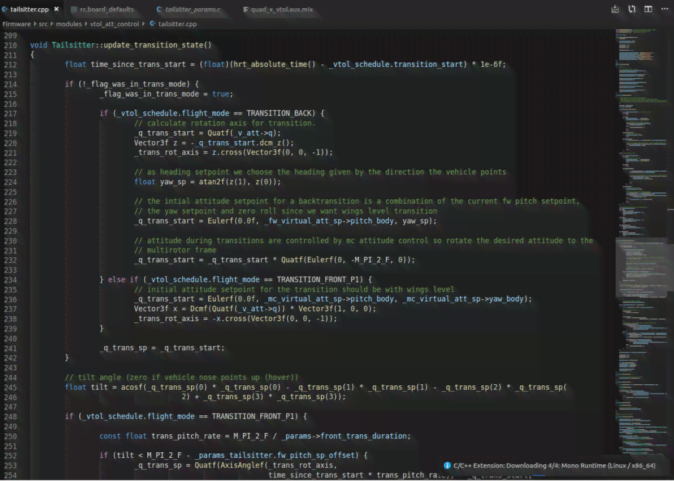Click line number 248 in the gutter
674x481 pixels.
[11, 417]
